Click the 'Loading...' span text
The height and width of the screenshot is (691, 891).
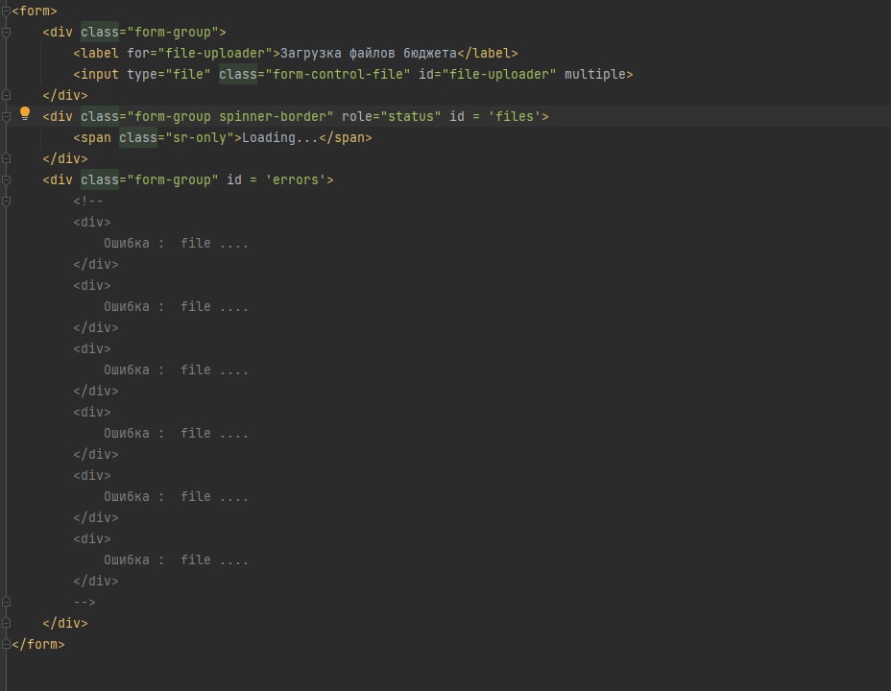[280, 137]
